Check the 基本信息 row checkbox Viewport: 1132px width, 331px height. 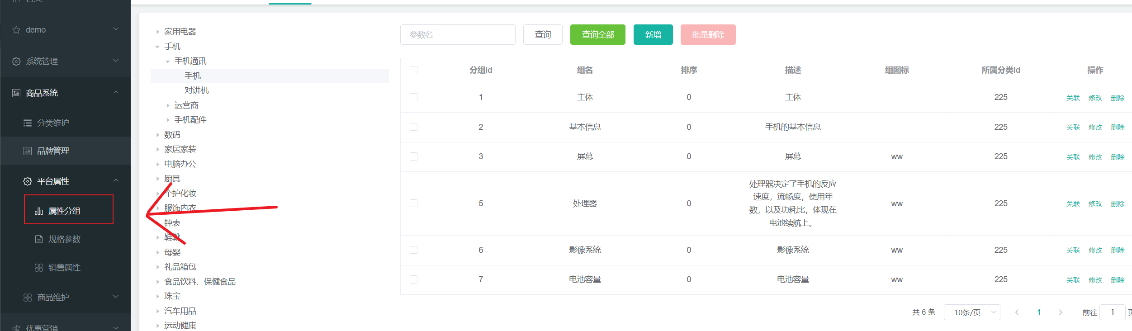[413, 127]
